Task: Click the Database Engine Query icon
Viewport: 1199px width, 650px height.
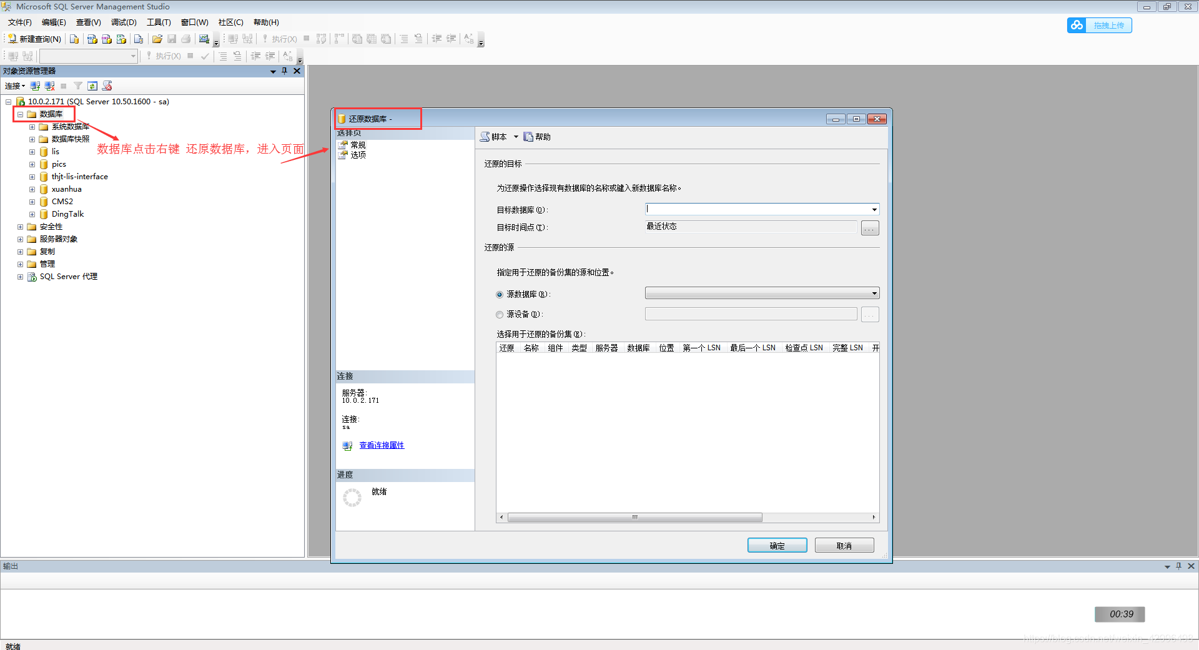Action: [74, 39]
